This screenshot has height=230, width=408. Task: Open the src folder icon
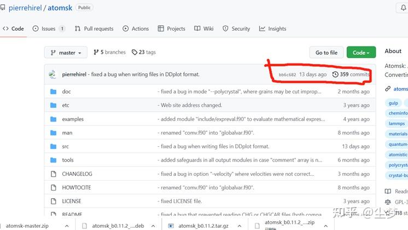53,146
